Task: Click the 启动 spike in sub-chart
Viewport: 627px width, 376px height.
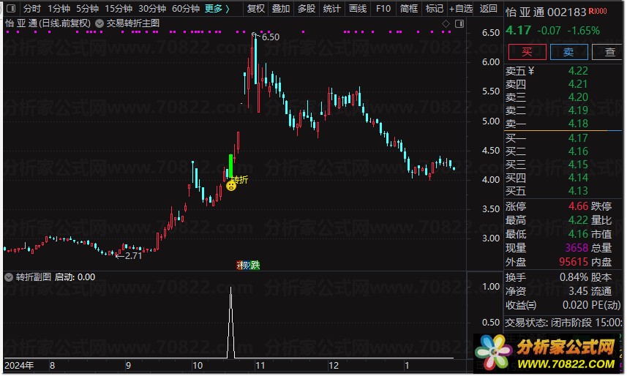Action: tap(230, 322)
